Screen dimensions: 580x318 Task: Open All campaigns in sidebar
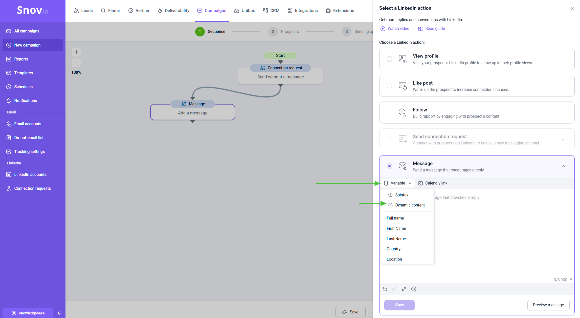pyautogui.click(x=33, y=31)
